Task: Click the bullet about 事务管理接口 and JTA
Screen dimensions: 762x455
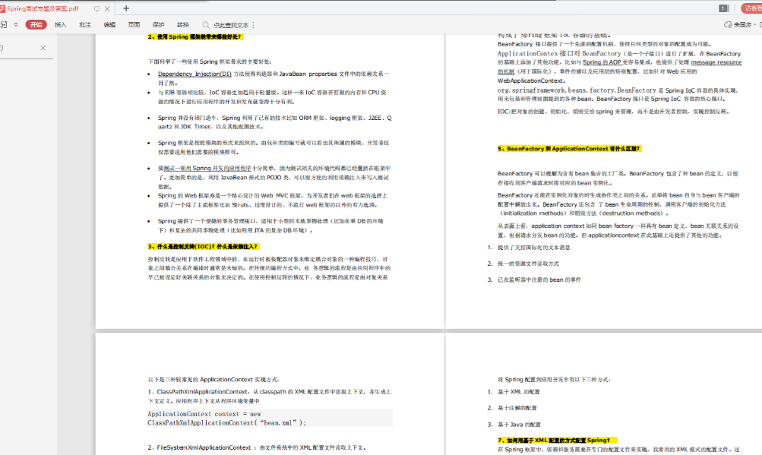Action: tap(270, 226)
